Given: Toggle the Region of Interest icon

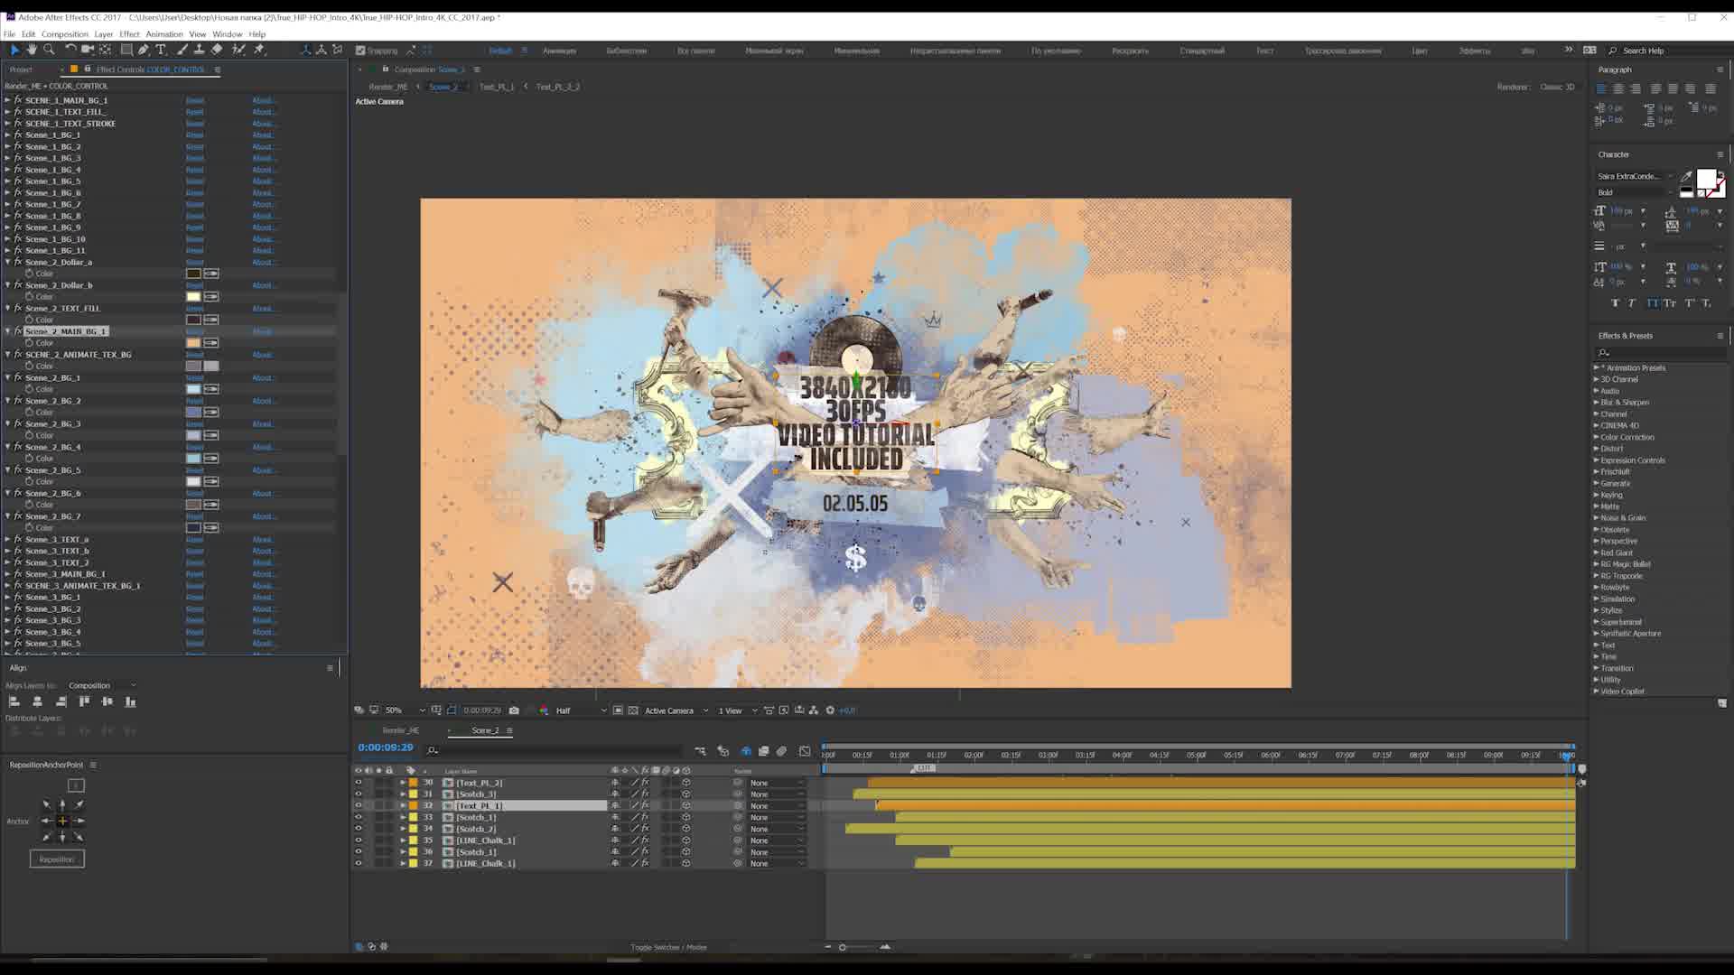Looking at the screenshot, I should 618,710.
